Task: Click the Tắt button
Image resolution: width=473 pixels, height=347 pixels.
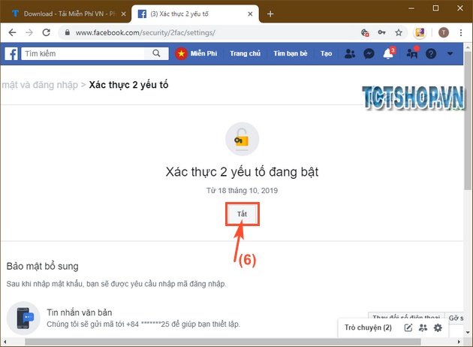Action: pyautogui.click(x=242, y=214)
